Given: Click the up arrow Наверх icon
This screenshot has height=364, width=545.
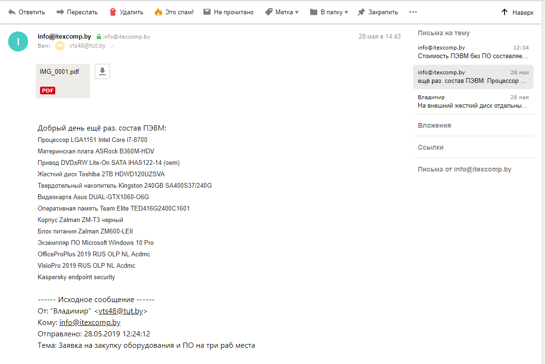Looking at the screenshot, I should (x=505, y=12).
